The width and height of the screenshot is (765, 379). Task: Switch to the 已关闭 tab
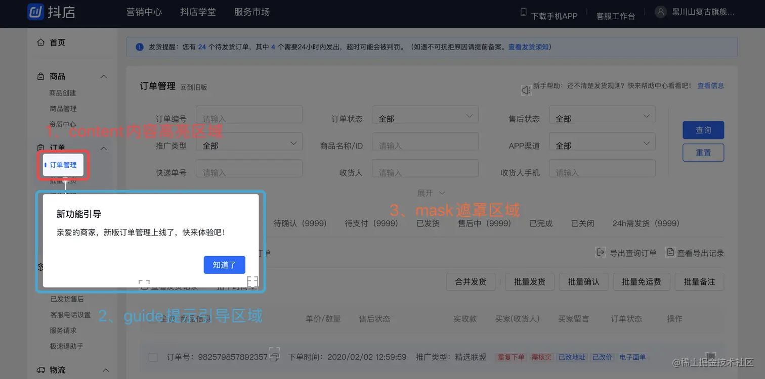pos(583,223)
